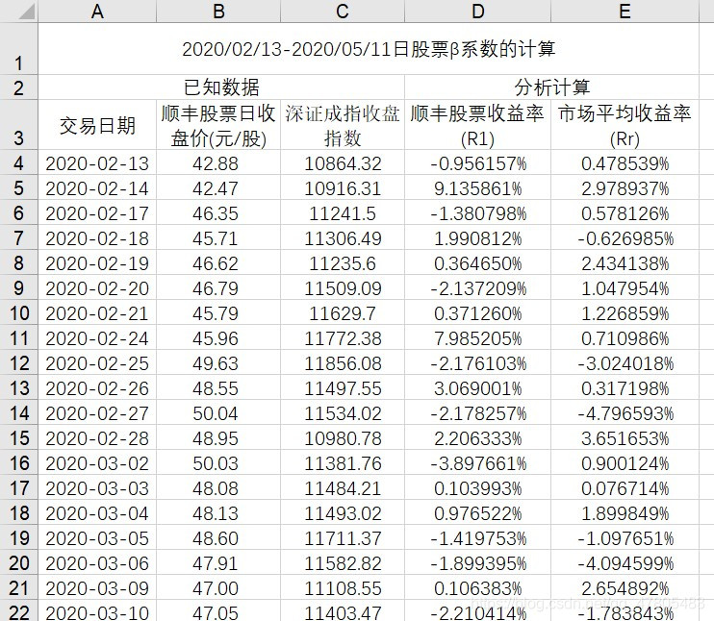Screen dimensions: 714x621
Task: Select date cell 2020-02-20
Action: [x=97, y=287]
